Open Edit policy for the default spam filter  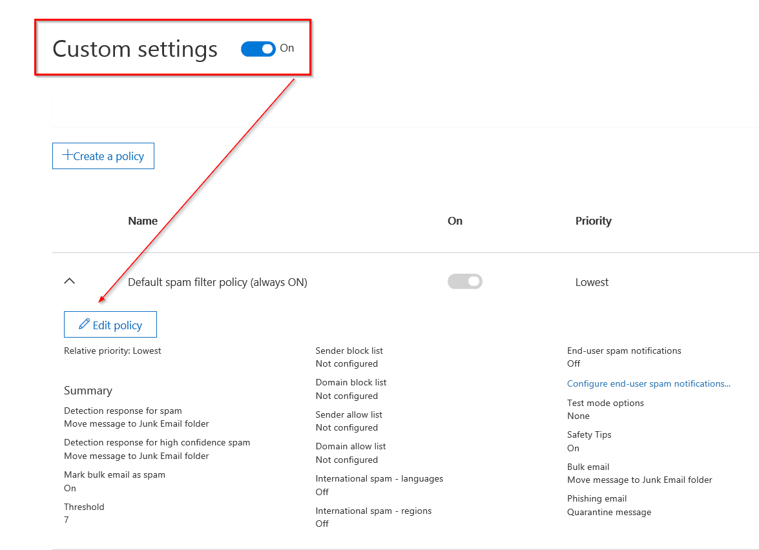tap(110, 324)
